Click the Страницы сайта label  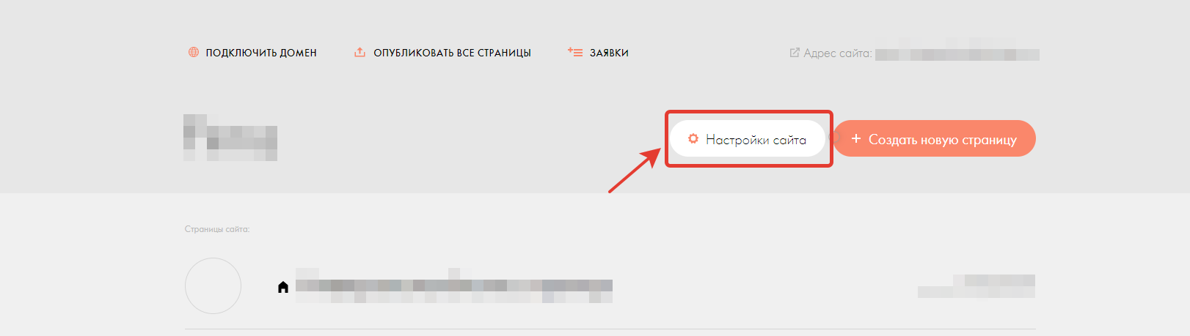tap(217, 229)
